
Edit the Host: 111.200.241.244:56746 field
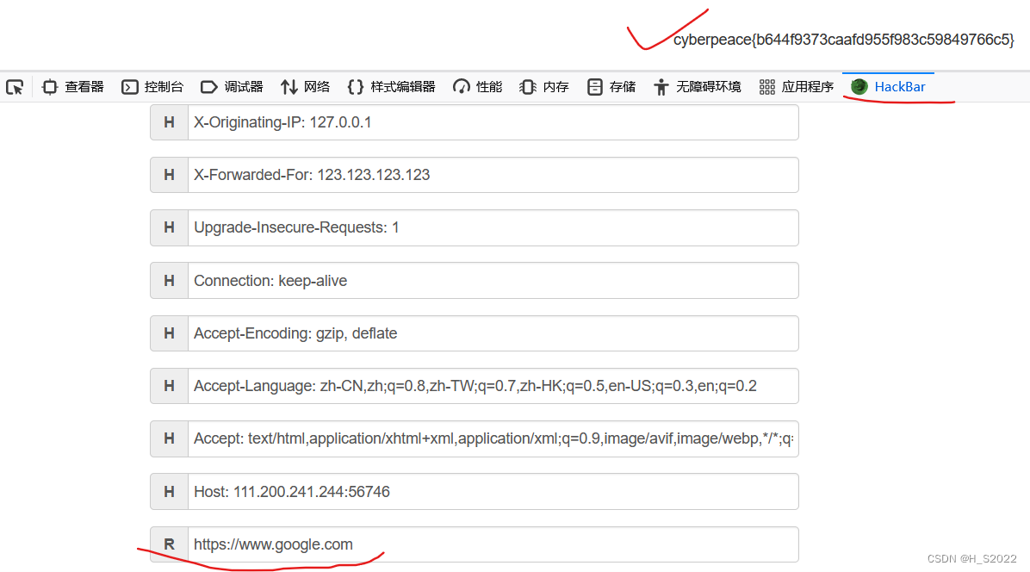tap(493, 491)
